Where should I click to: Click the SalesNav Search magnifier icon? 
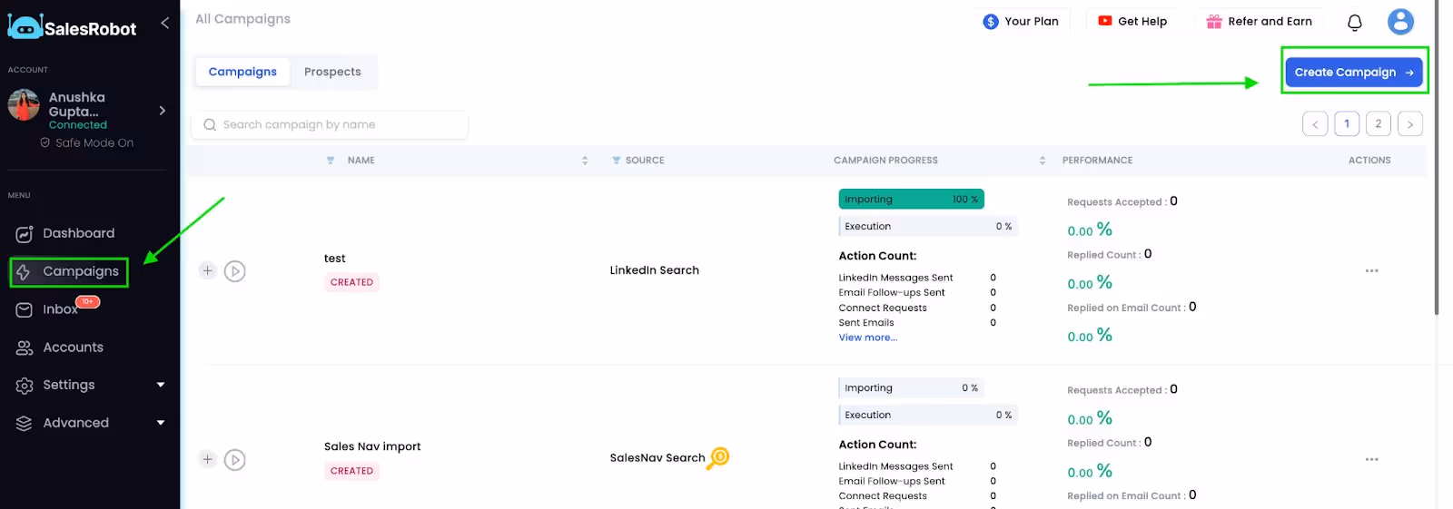[718, 457]
